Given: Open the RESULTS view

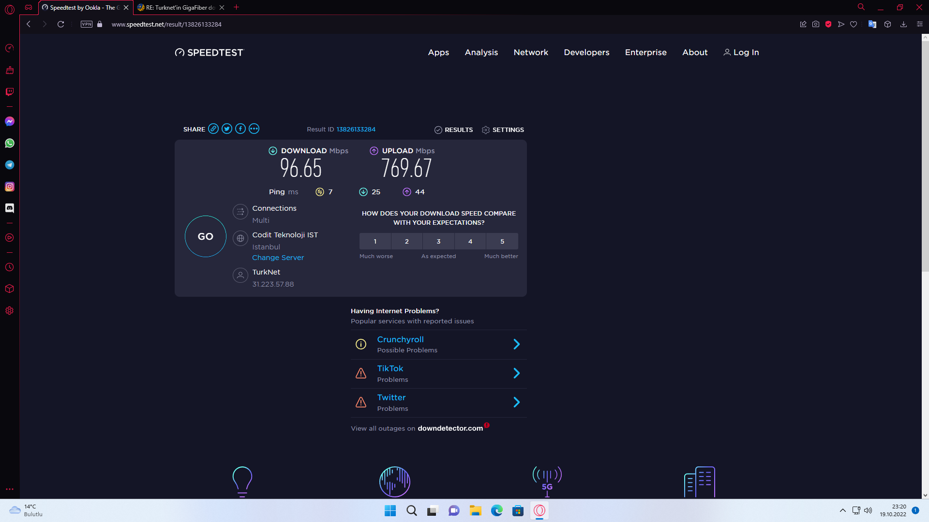Looking at the screenshot, I should 453,130.
